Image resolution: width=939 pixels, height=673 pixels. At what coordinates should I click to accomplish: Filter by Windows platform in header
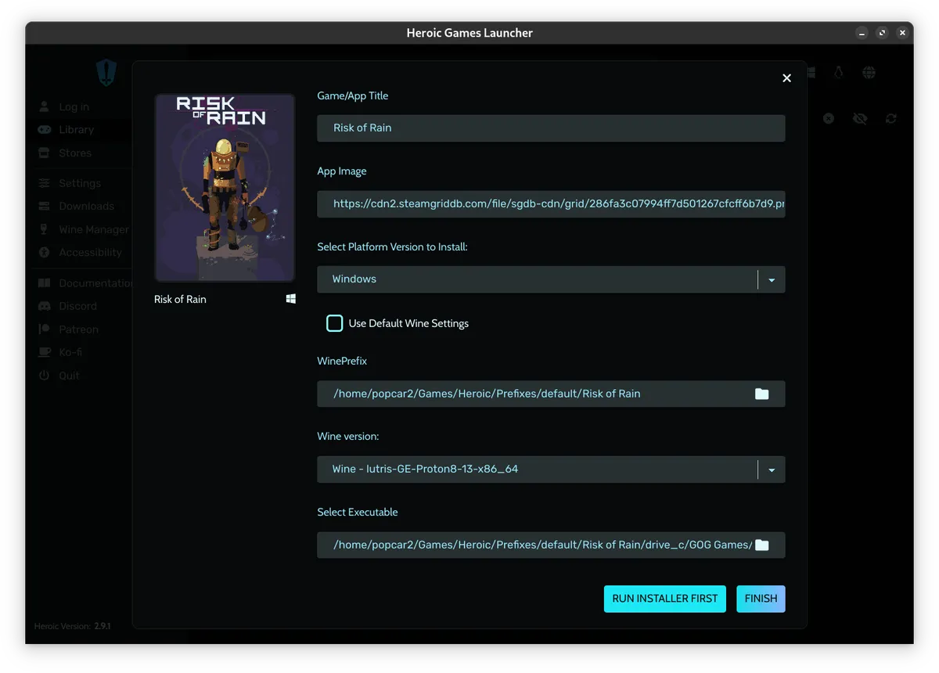click(x=811, y=73)
